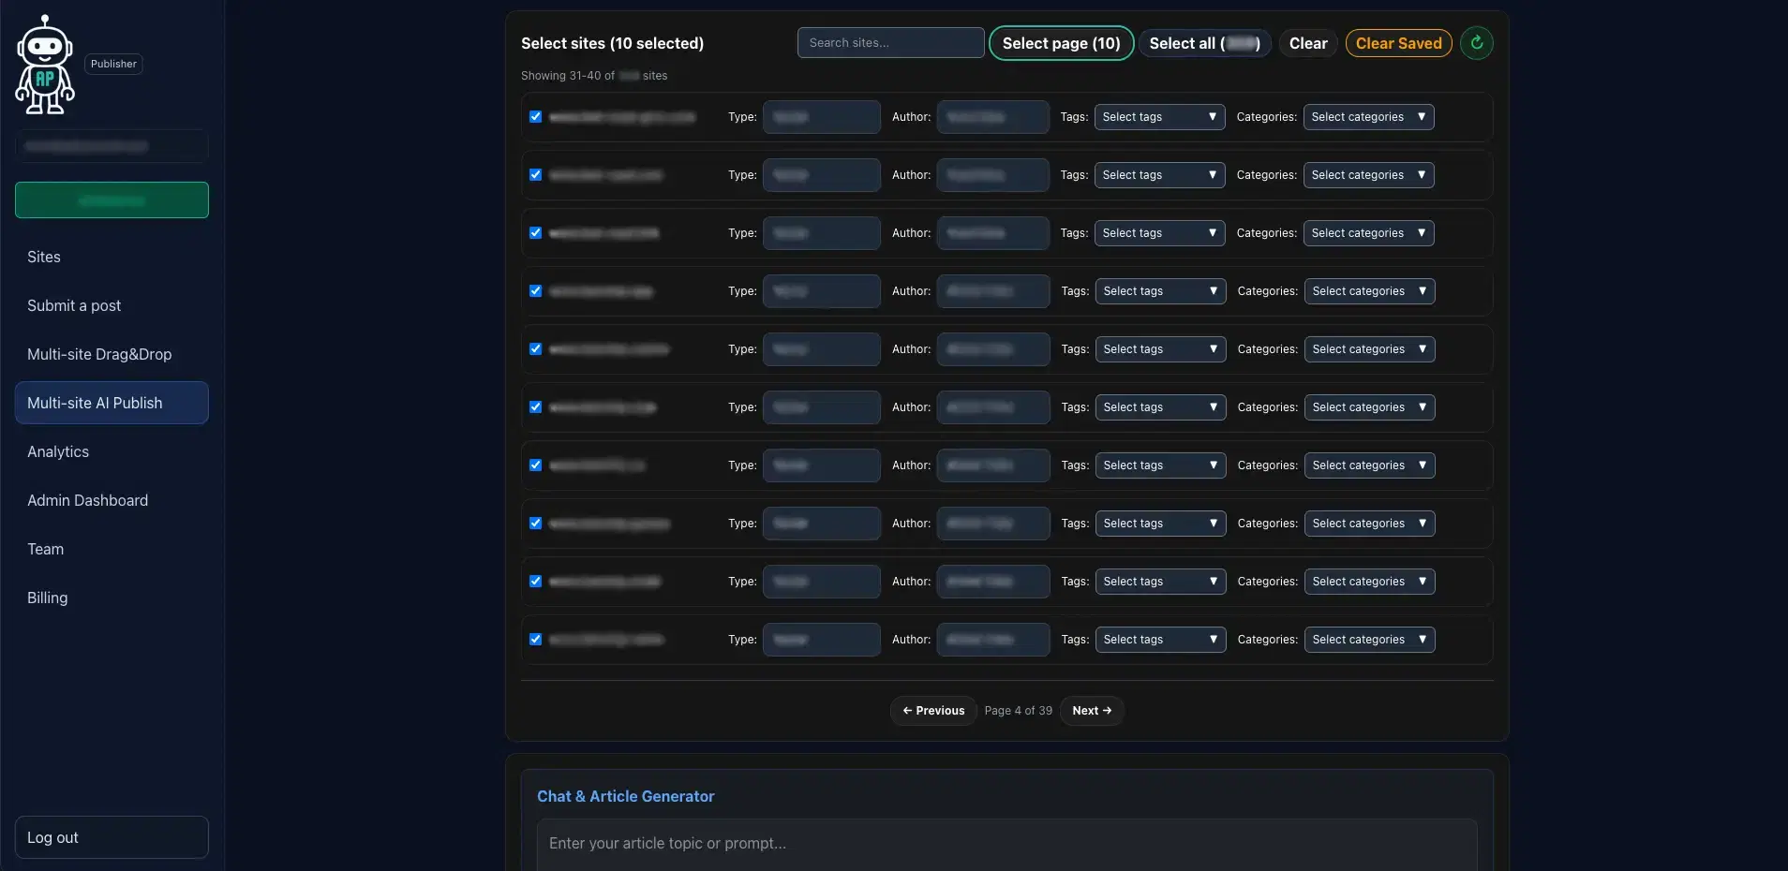
Task: Deselect the sixth site row checkbox
Action: [535, 407]
